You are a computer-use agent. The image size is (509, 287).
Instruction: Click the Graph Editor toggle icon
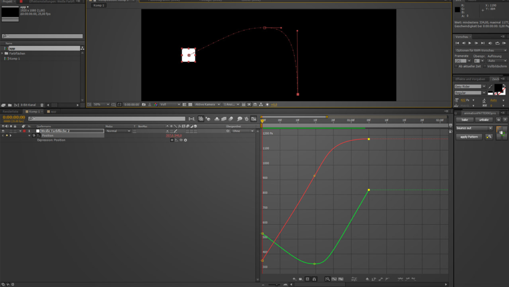pos(254,119)
